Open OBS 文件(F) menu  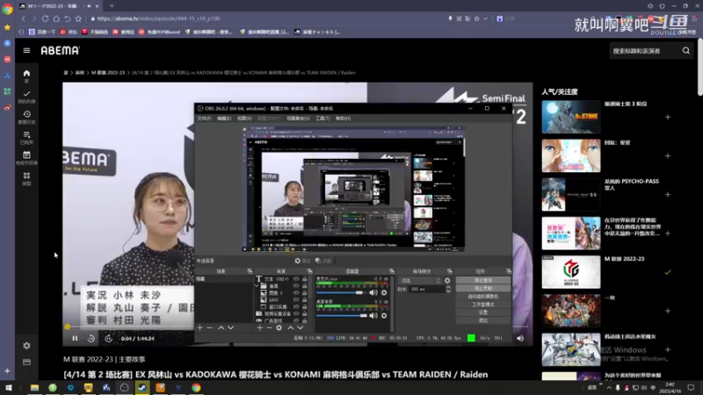(x=204, y=118)
